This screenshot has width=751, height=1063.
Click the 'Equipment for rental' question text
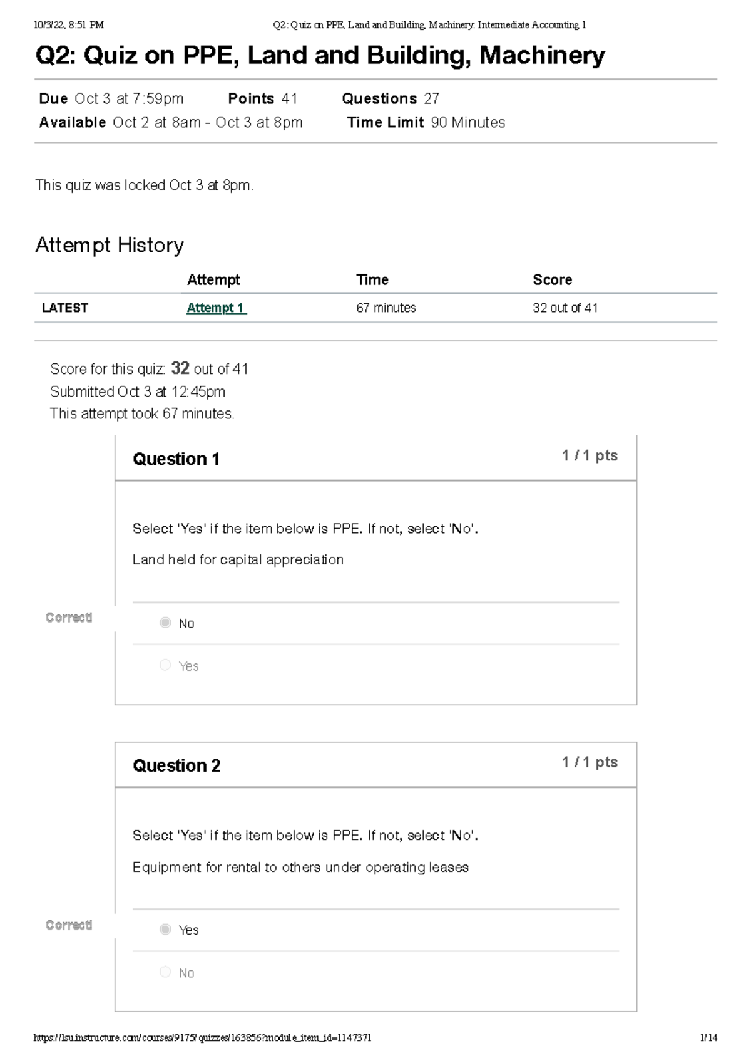pos(300,868)
